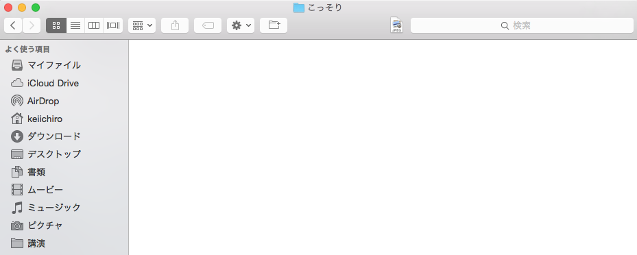Switch to Cover Flow view
The height and width of the screenshot is (255, 637).
point(113,25)
